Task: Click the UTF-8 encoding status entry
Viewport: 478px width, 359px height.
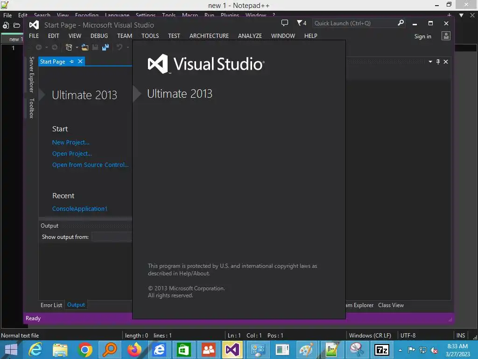Action: 408,336
